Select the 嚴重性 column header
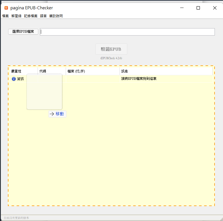 pos(24,71)
